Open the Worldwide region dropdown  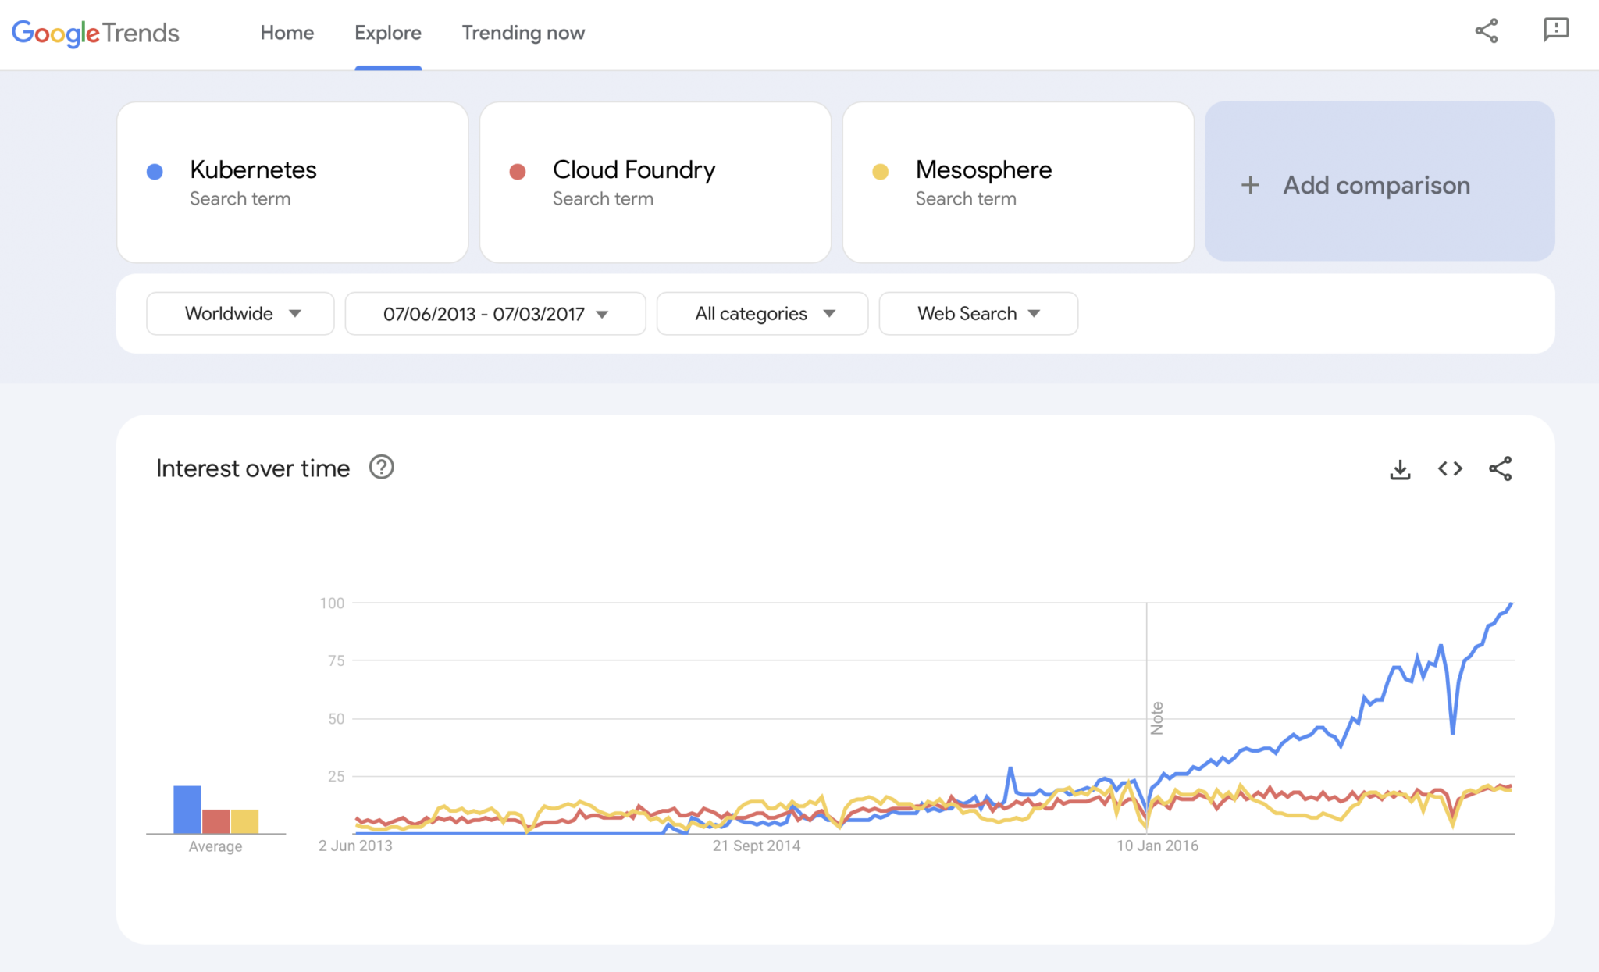(240, 313)
